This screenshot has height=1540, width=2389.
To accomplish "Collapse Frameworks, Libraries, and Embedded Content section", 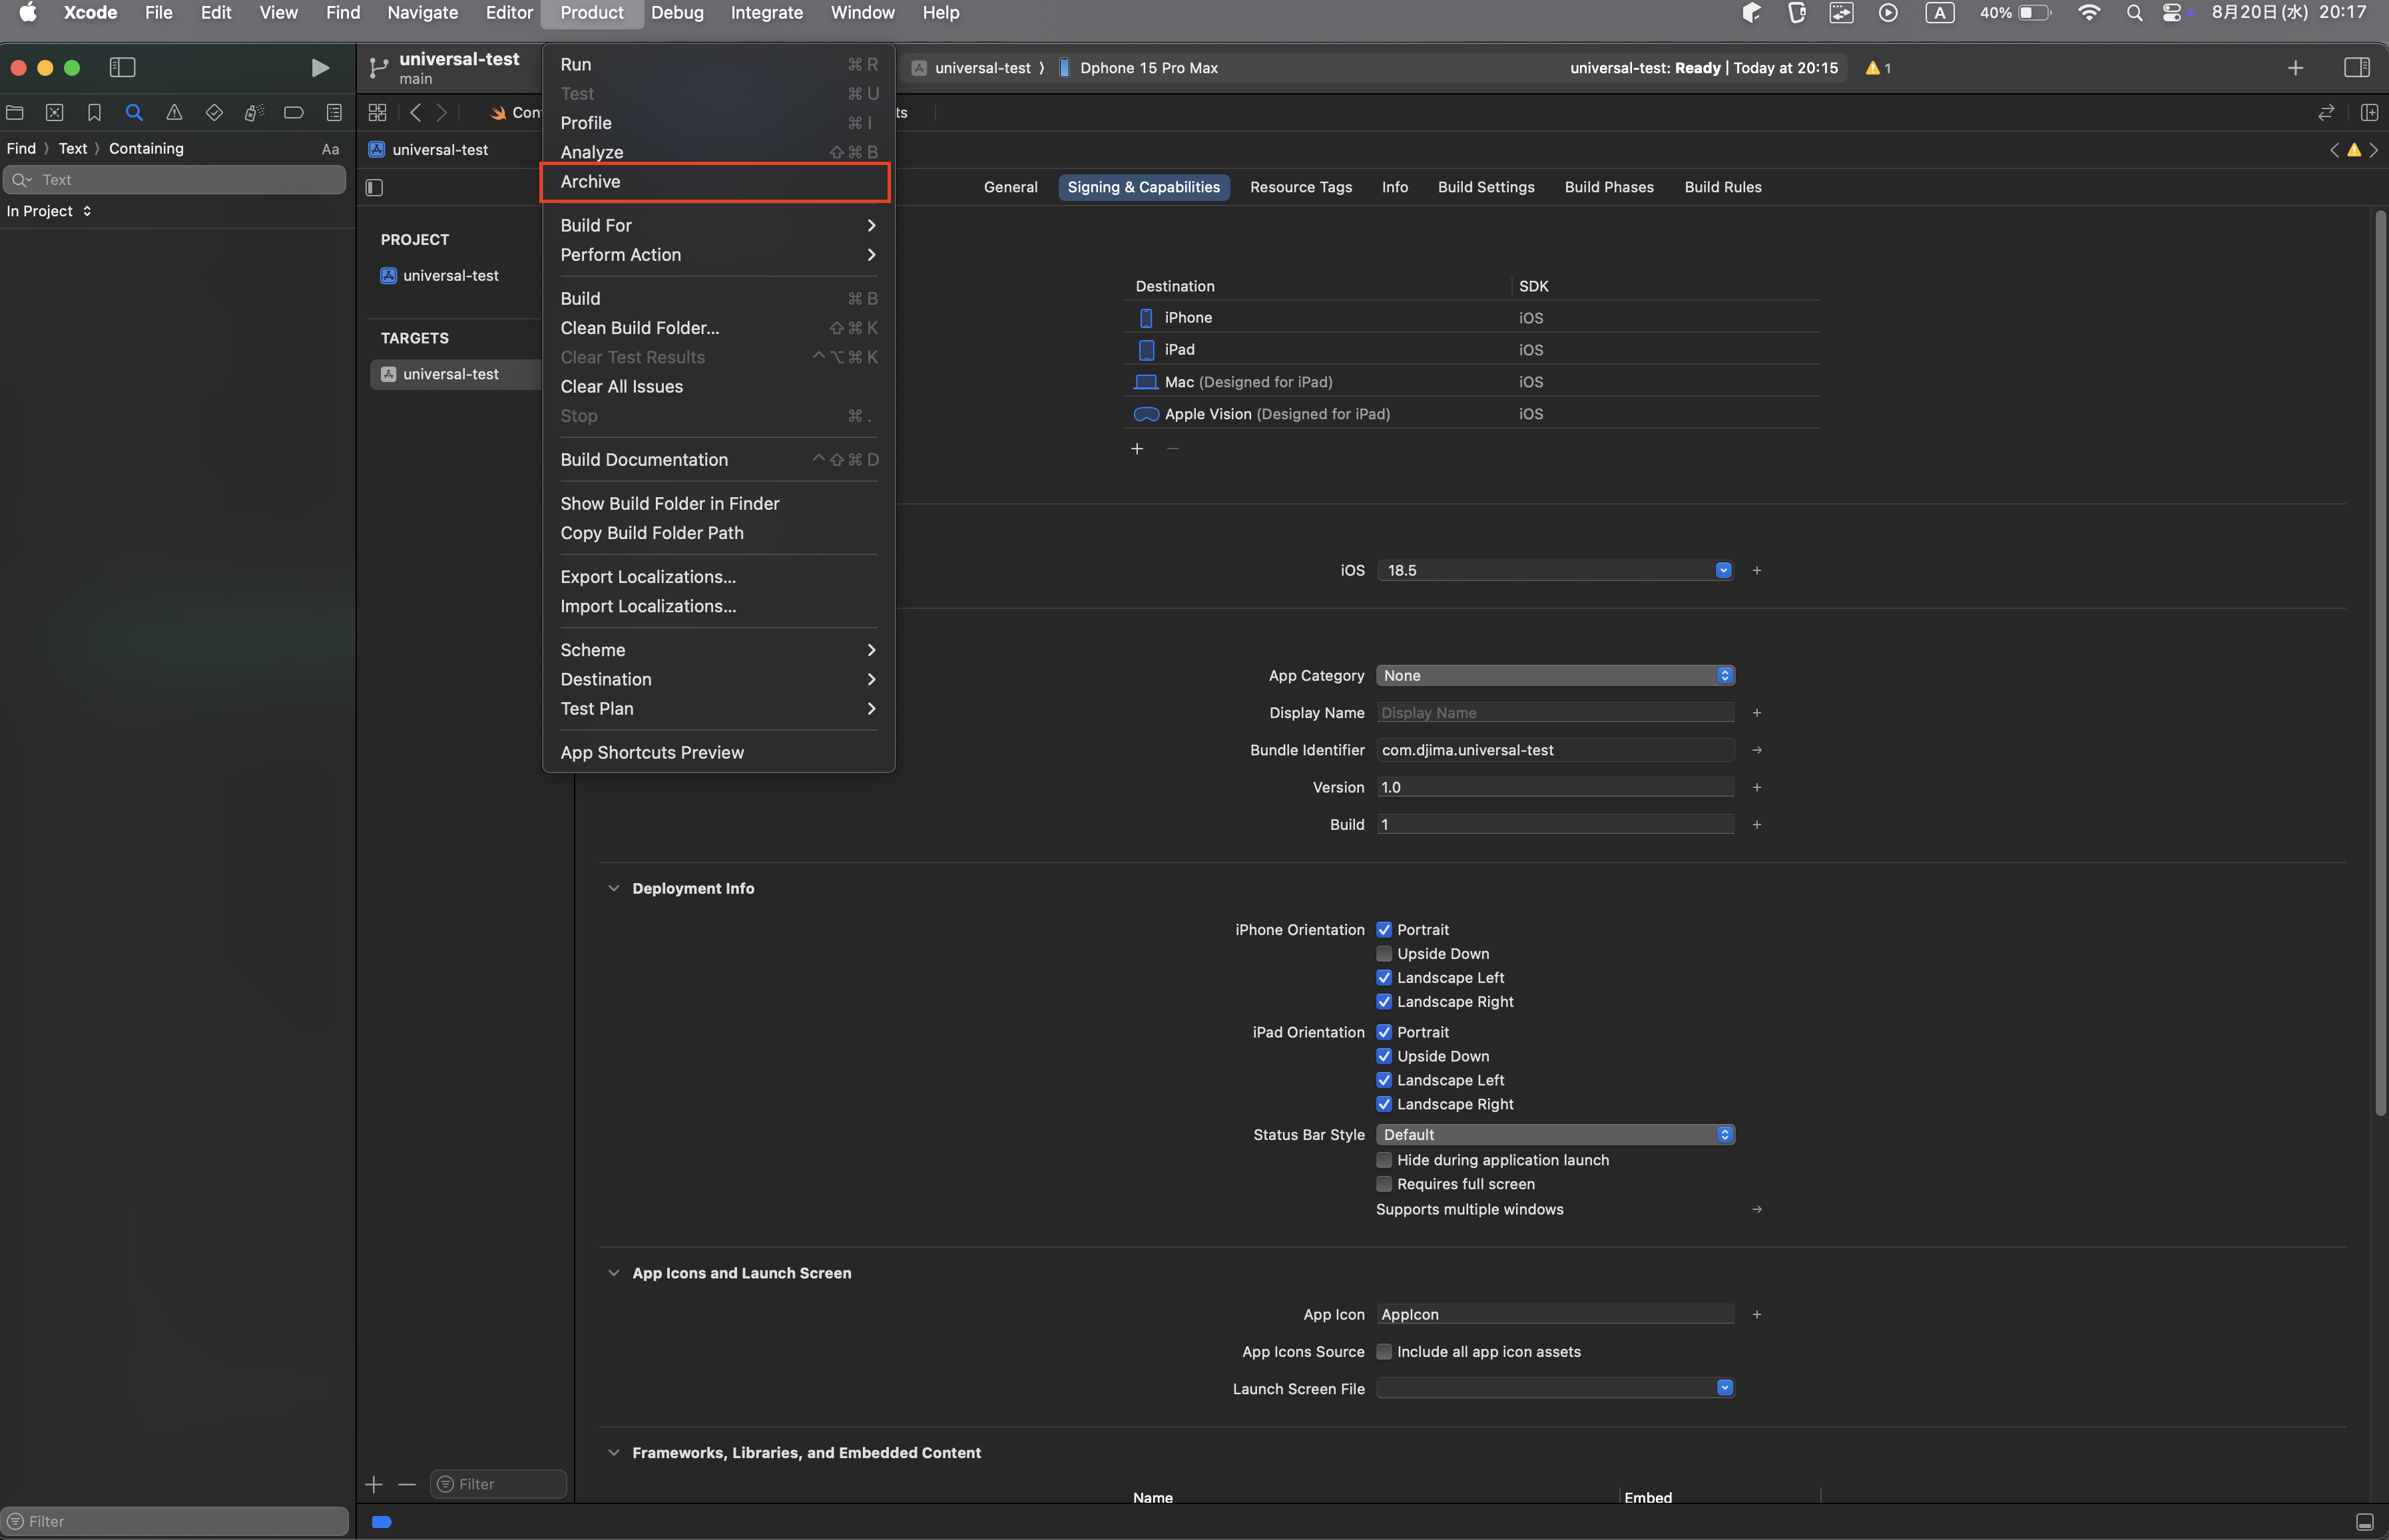I will tap(613, 1452).
